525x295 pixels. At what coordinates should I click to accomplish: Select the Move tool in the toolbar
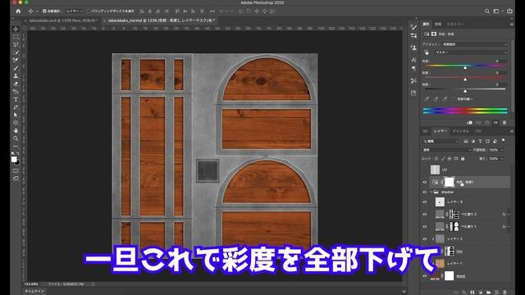[16, 29]
